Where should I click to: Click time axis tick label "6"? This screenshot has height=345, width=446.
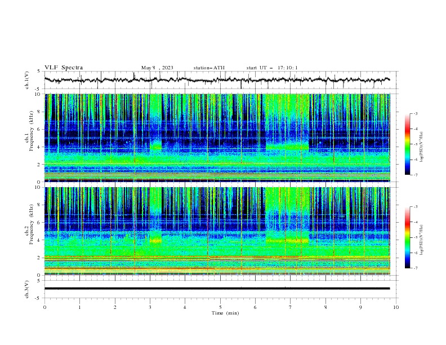pyautogui.click(x=255, y=307)
